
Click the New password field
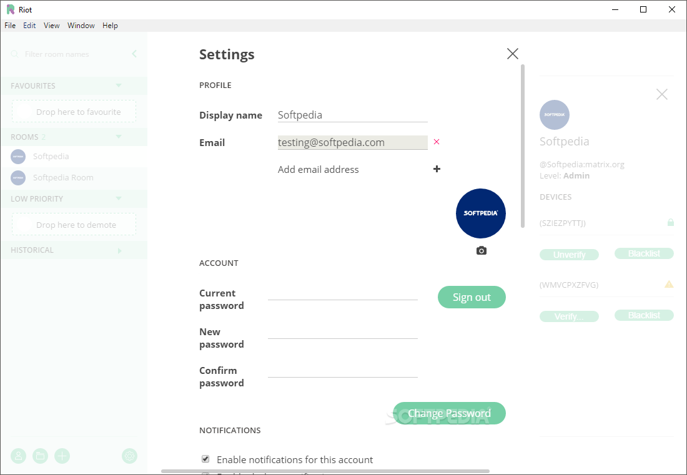(x=343, y=331)
